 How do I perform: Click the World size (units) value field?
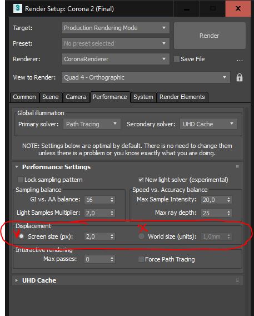[213, 236]
